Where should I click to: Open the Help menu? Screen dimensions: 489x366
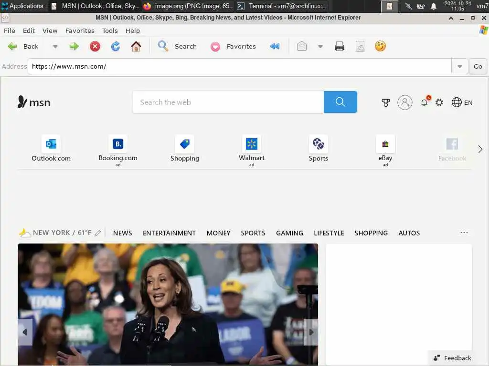(x=133, y=30)
